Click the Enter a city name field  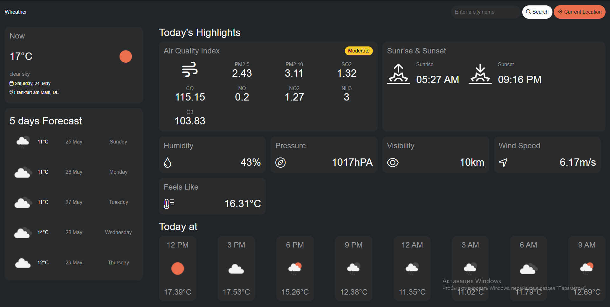pyautogui.click(x=485, y=12)
